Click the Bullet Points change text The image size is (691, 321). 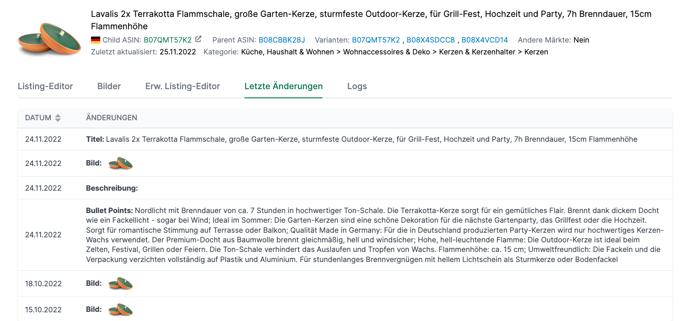pyautogui.click(x=375, y=235)
